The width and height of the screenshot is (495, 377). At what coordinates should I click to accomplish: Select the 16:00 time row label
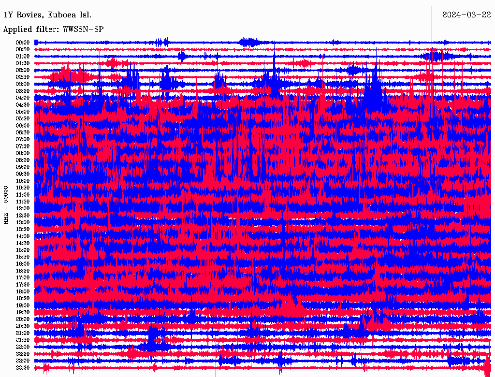pyautogui.click(x=23, y=264)
